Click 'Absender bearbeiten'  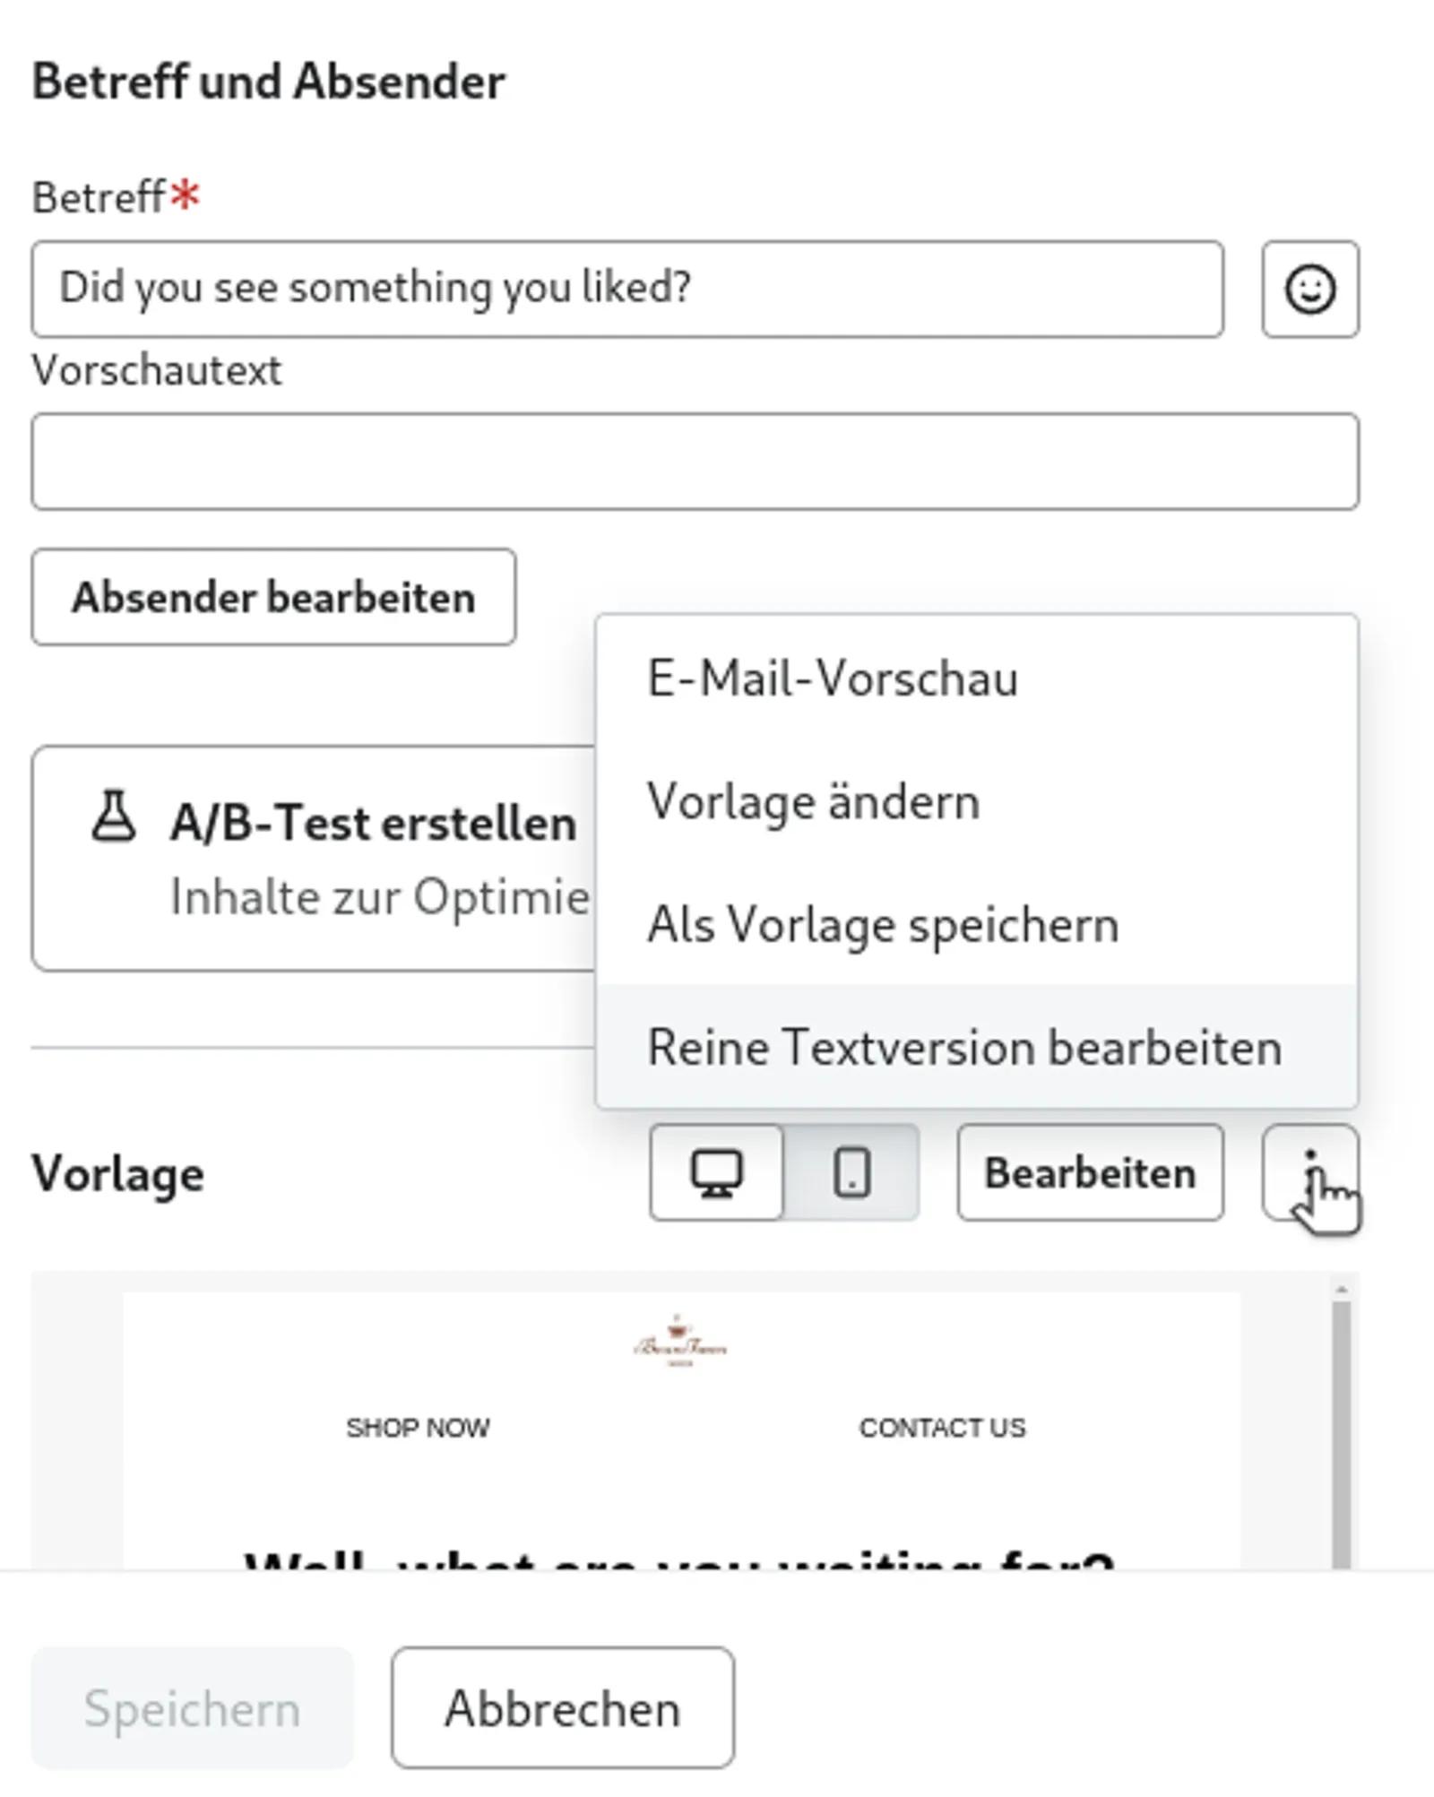pyautogui.click(x=273, y=598)
